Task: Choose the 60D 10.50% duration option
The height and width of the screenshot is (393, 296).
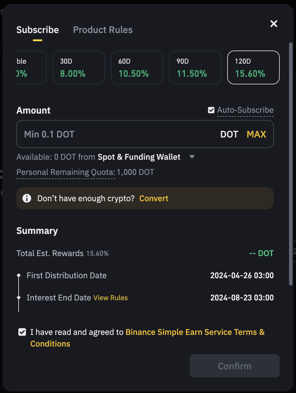Action: (137, 67)
